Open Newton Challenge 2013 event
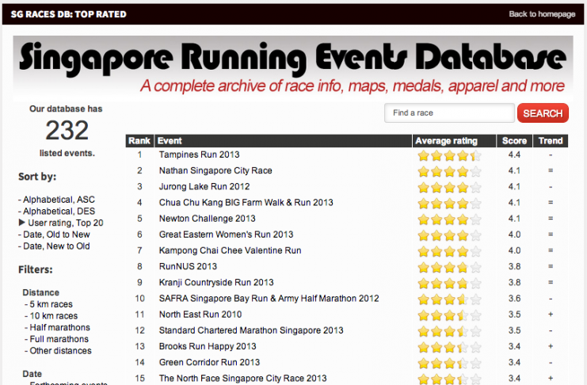This screenshot has width=587, height=385. [207, 219]
